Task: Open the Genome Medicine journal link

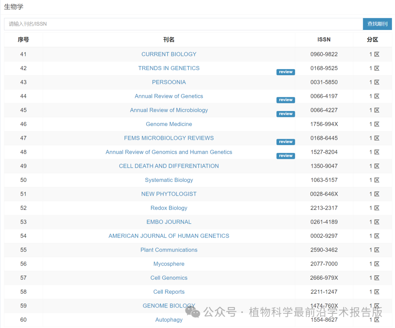Action: pyautogui.click(x=169, y=124)
